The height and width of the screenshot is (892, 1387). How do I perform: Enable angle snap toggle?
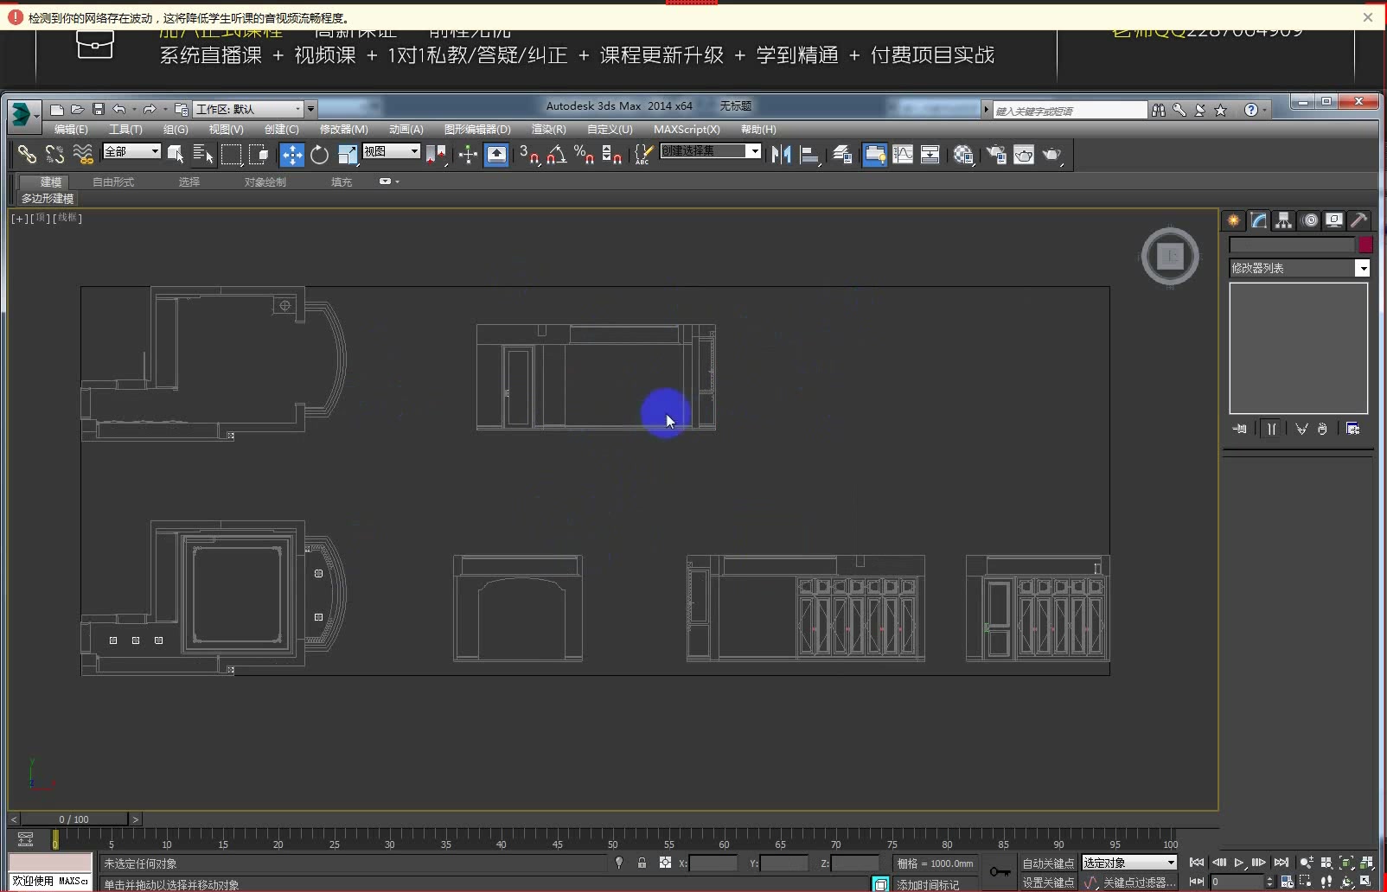556,154
